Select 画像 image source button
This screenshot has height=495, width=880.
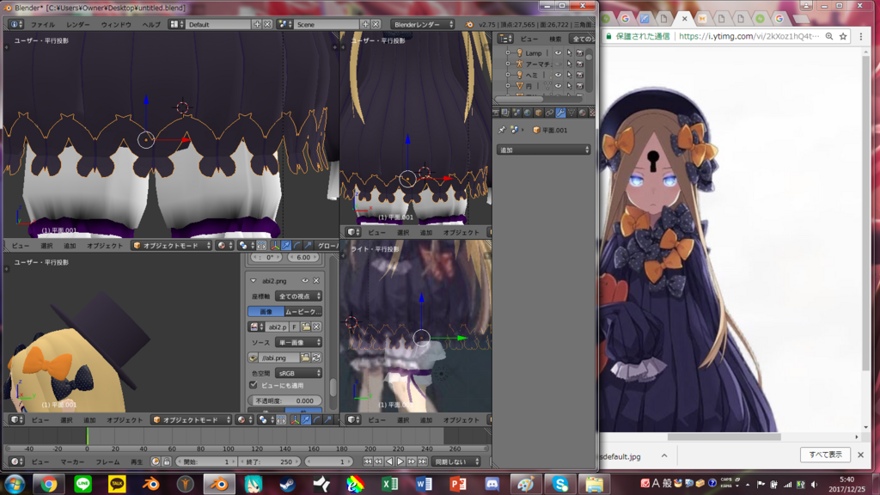point(266,311)
